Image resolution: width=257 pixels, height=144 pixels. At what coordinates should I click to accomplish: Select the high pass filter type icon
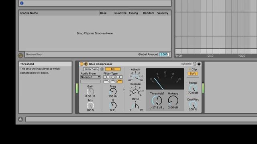(x=120, y=81)
